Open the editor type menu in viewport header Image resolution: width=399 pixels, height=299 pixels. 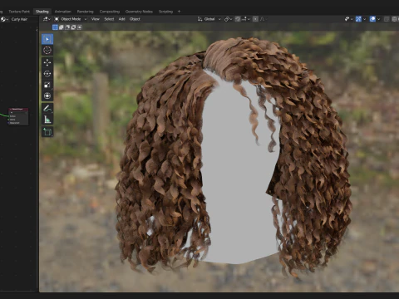[47, 19]
